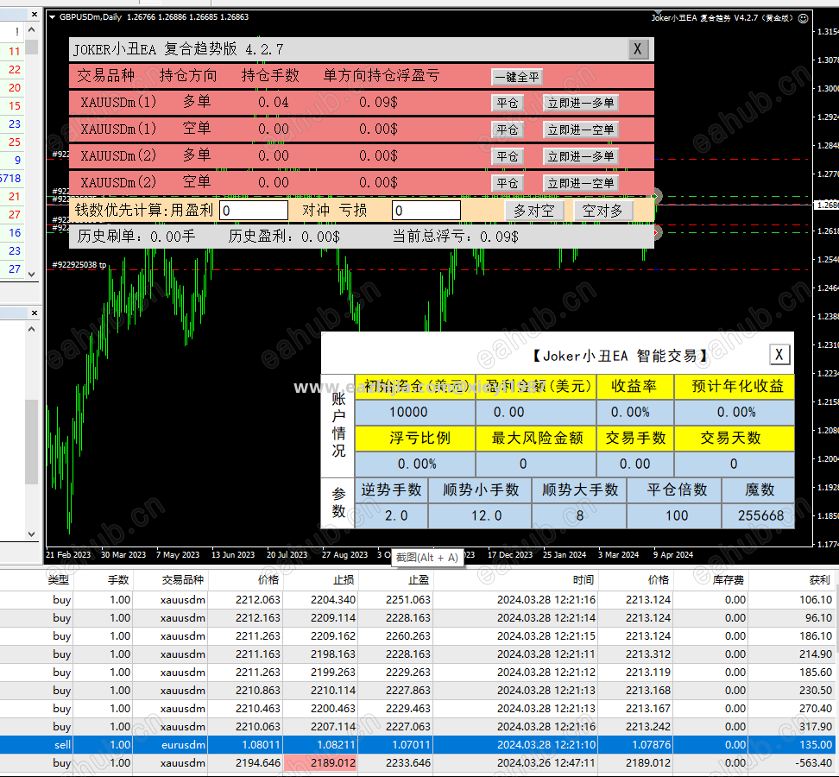Click the 平仓倍数 value 100

(x=674, y=515)
